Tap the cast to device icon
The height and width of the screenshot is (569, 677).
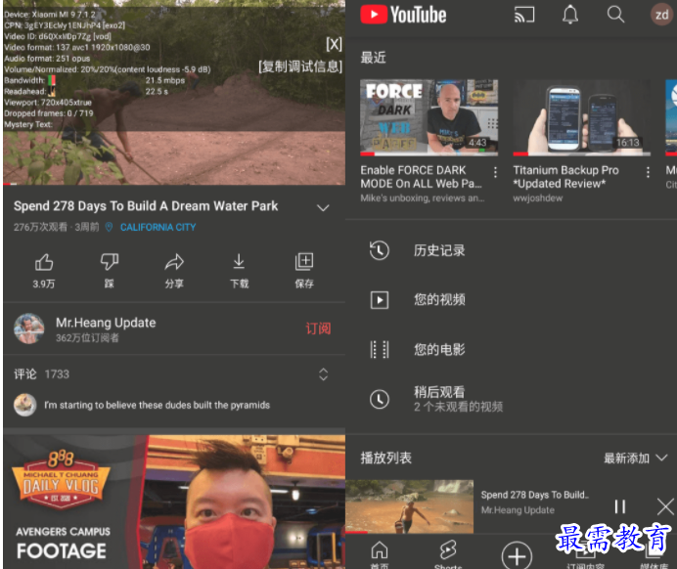pyautogui.click(x=524, y=15)
